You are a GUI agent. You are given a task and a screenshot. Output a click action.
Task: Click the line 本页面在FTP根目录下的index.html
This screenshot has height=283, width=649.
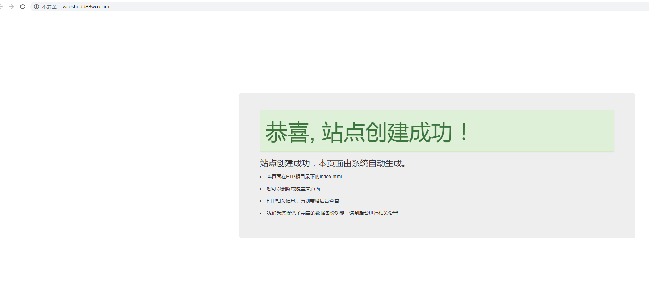point(304,177)
